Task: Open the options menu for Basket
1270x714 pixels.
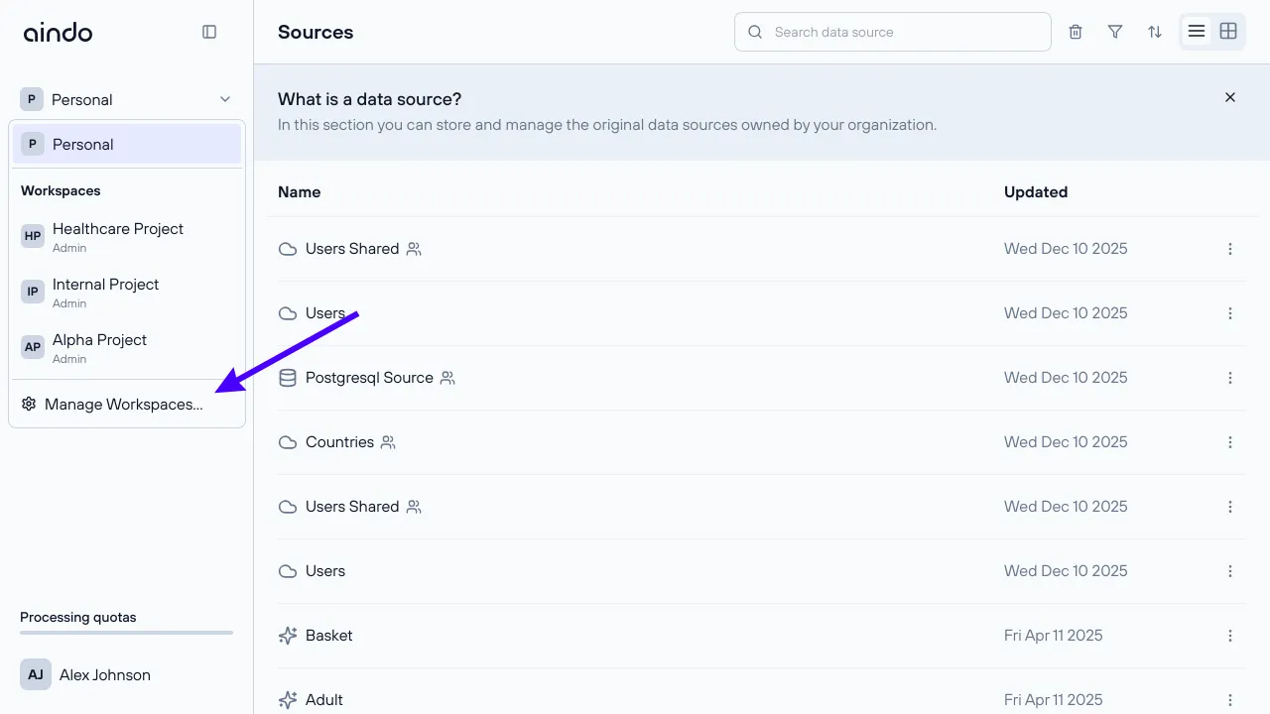Action: [x=1230, y=635]
